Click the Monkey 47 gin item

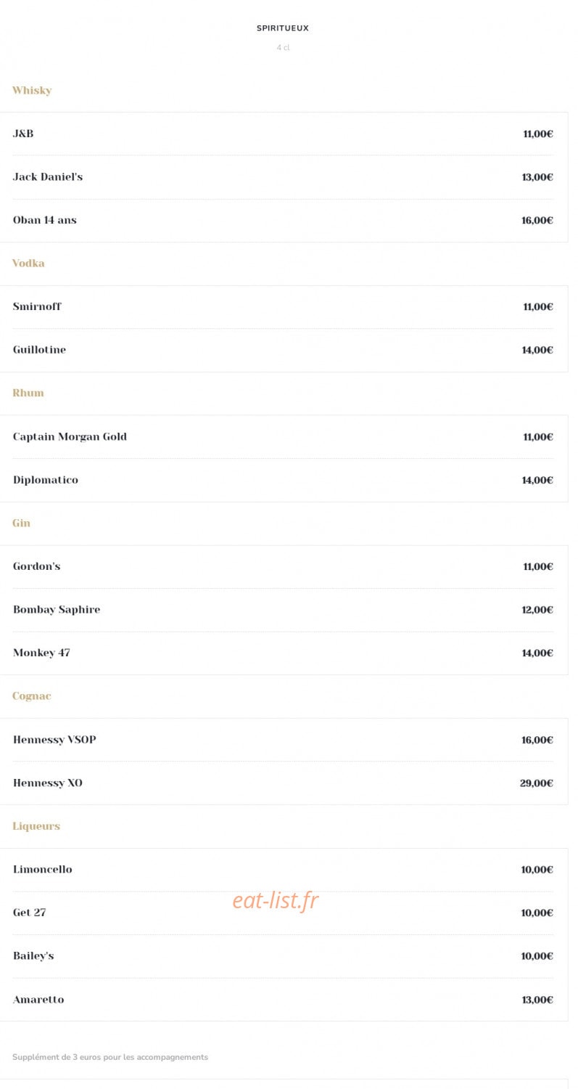pos(283,653)
